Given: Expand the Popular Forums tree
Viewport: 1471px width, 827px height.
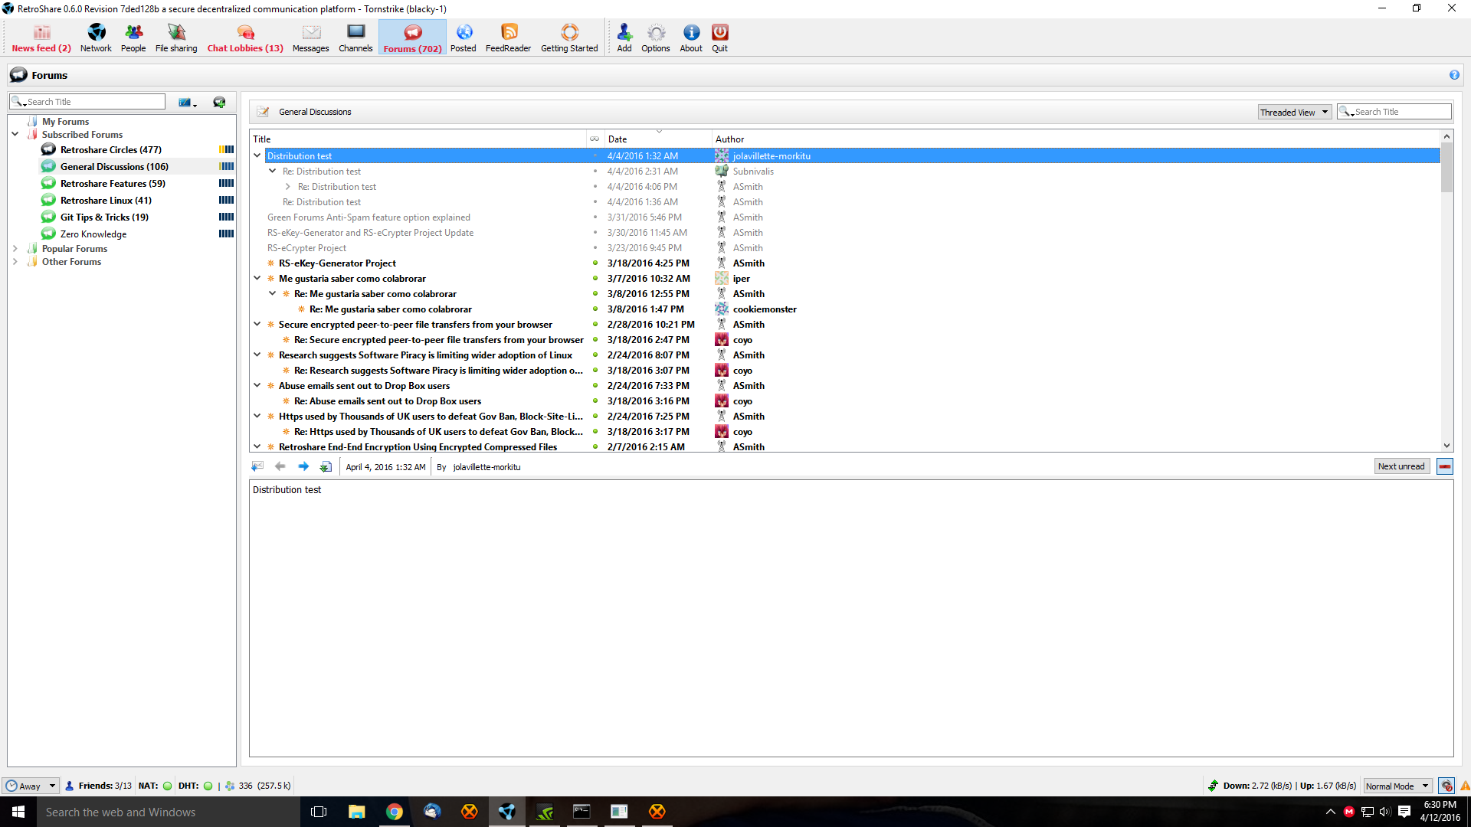Looking at the screenshot, I should click(x=15, y=248).
